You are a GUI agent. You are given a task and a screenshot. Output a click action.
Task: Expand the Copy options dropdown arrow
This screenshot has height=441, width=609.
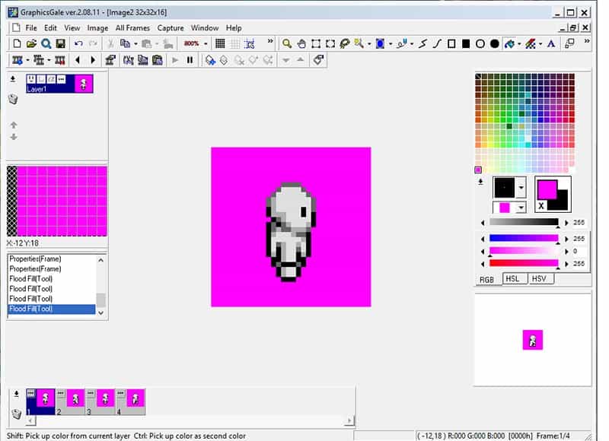136,44
